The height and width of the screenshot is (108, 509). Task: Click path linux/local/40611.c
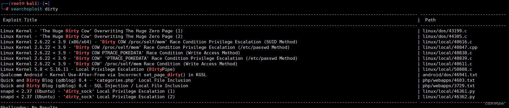click(447, 64)
